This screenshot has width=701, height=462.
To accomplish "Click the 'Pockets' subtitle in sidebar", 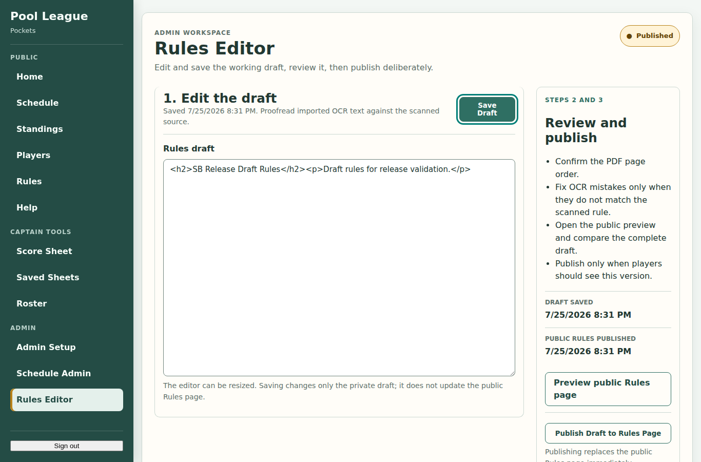I will click(23, 31).
